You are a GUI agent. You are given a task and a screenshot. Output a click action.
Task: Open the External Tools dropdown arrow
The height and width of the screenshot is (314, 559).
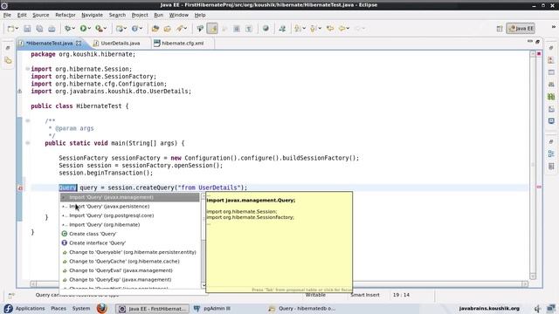pos(105,29)
